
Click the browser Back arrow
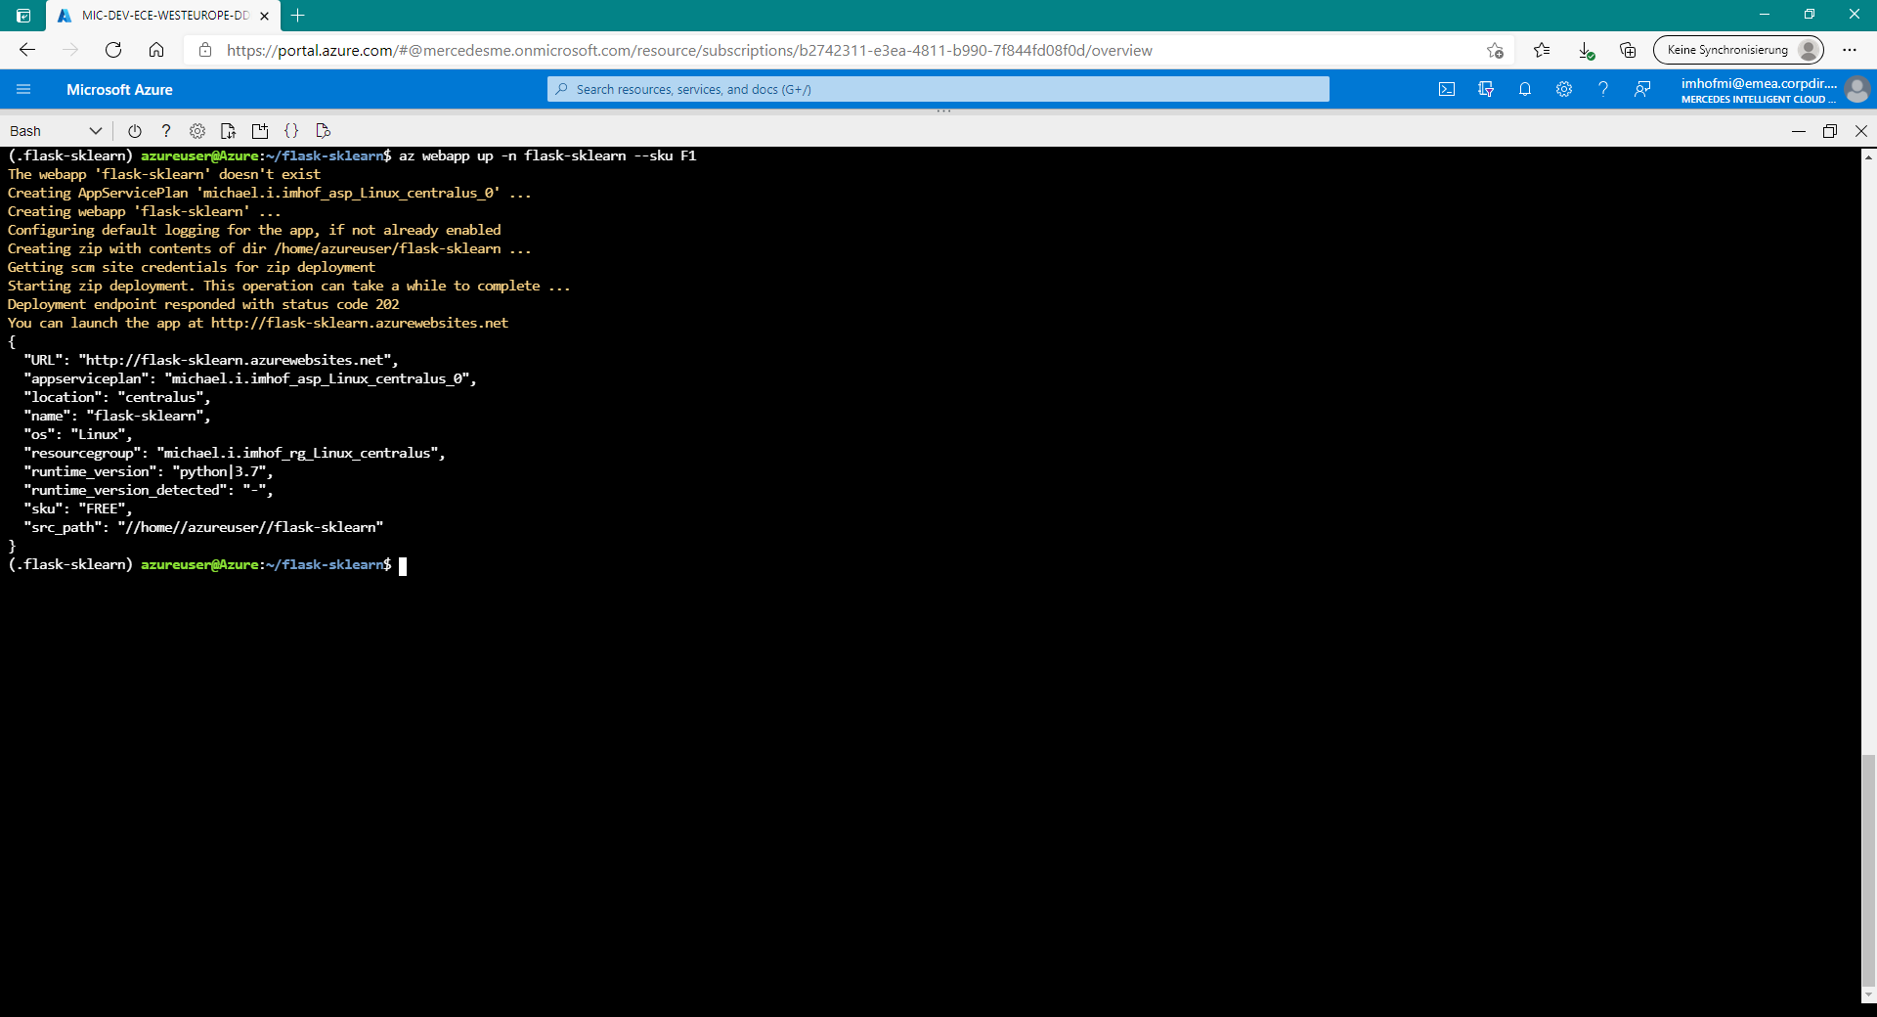pos(27,50)
